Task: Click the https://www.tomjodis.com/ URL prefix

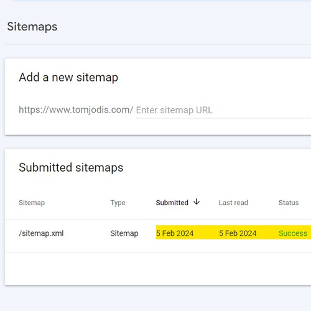Action: click(x=76, y=109)
